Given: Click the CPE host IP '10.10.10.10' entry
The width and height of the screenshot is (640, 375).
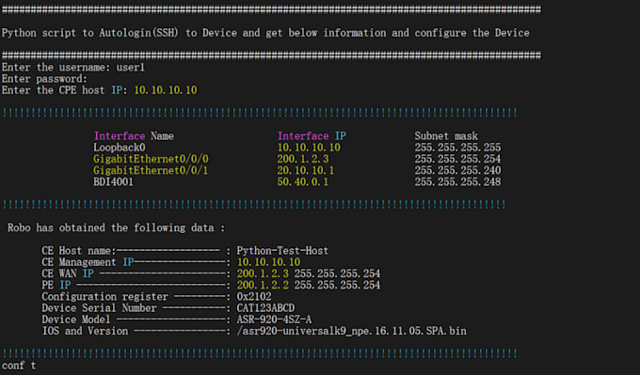Looking at the screenshot, I should 166,90.
